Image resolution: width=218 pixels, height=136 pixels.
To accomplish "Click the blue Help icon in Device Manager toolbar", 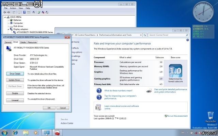I will click(24, 12).
